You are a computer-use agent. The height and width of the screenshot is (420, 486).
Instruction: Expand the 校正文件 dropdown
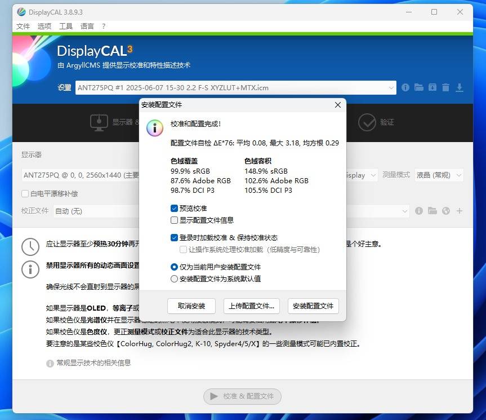[404, 211]
